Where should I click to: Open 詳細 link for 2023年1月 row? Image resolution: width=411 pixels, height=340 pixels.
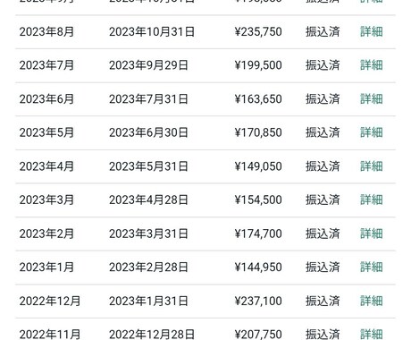click(x=372, y=267)
